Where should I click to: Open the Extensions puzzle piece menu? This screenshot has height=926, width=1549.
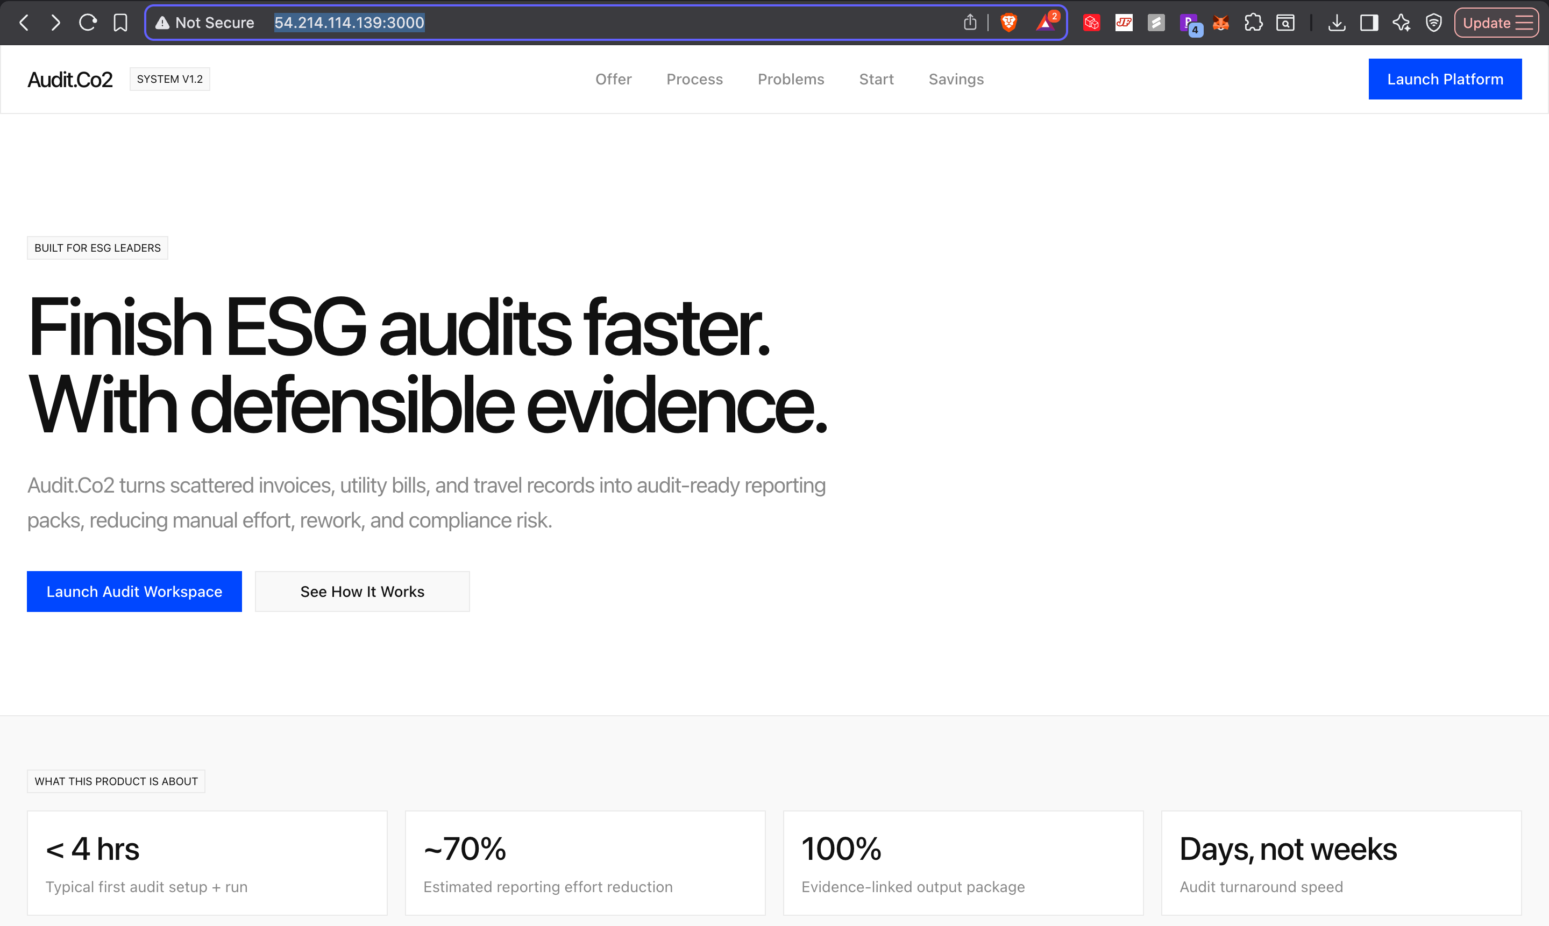(1253, 23)
